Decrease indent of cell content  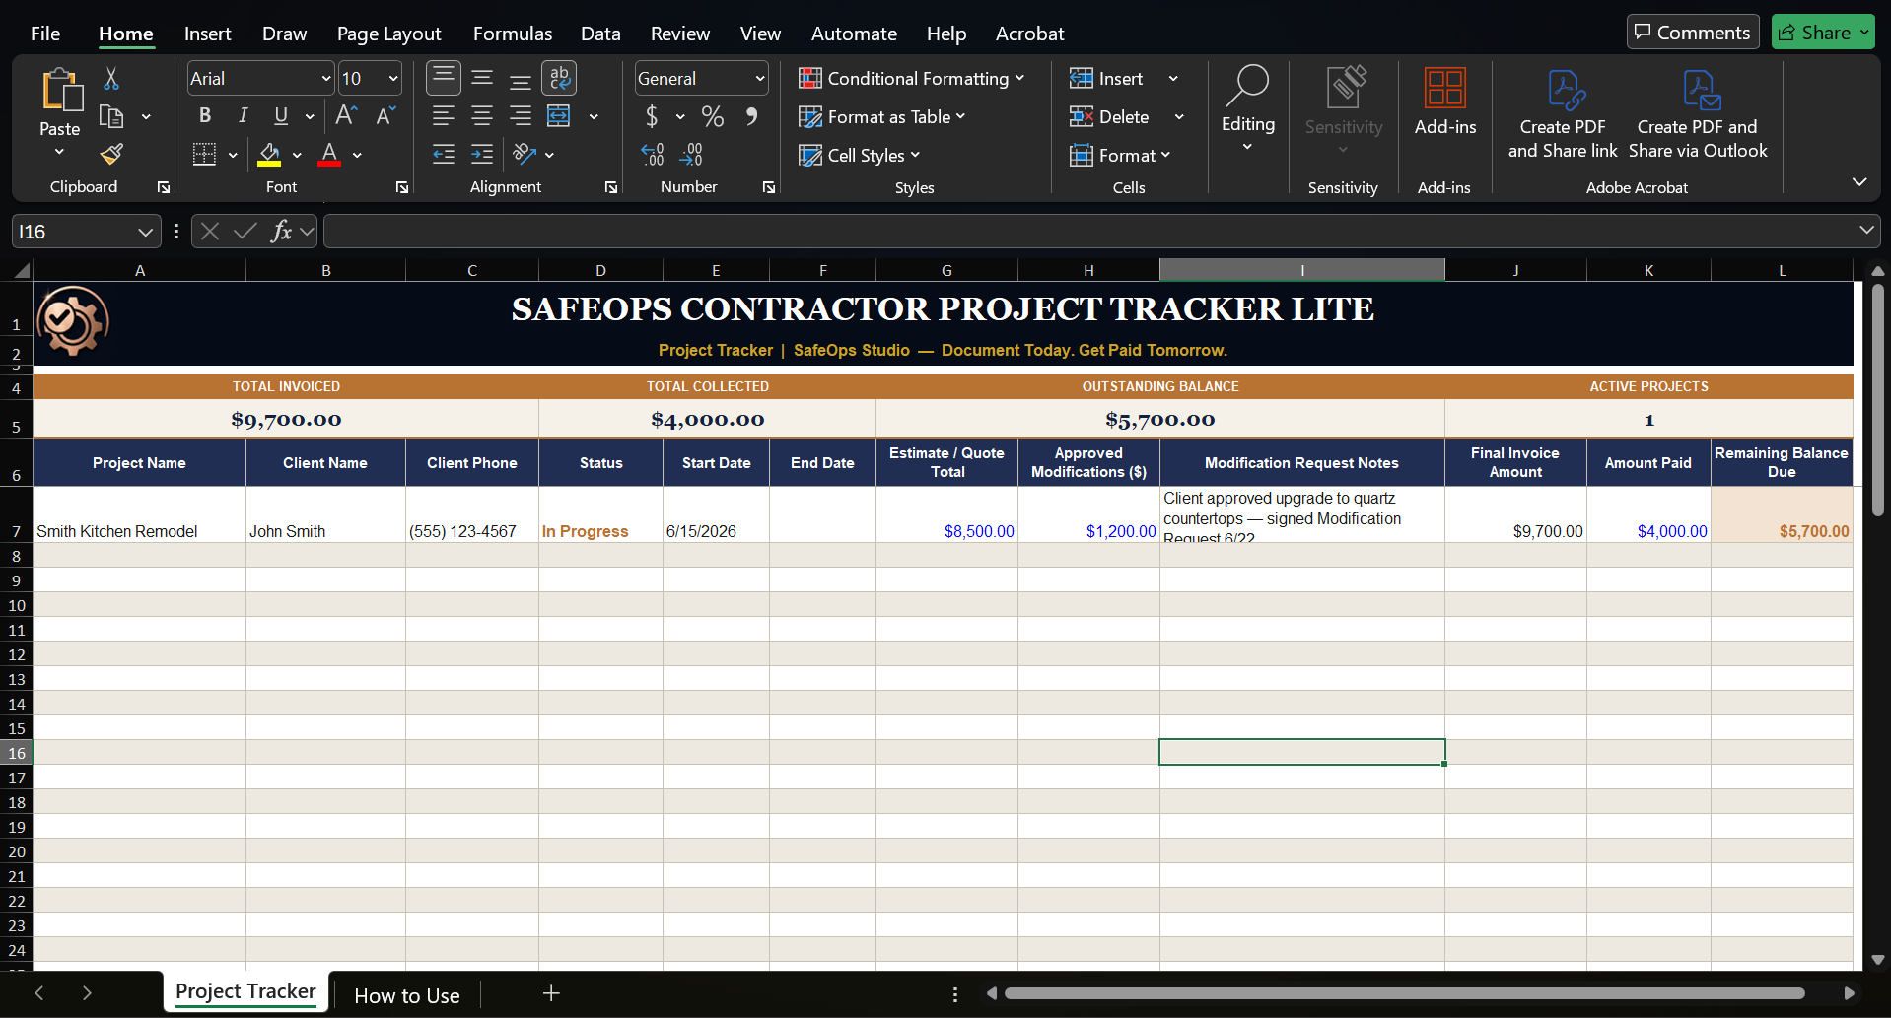[x=443, y=155]
